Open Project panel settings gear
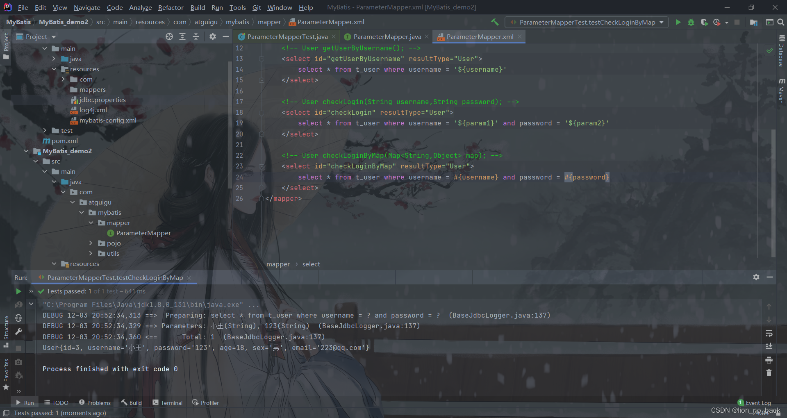The image size is (787, 418). [x=212, y=36]
